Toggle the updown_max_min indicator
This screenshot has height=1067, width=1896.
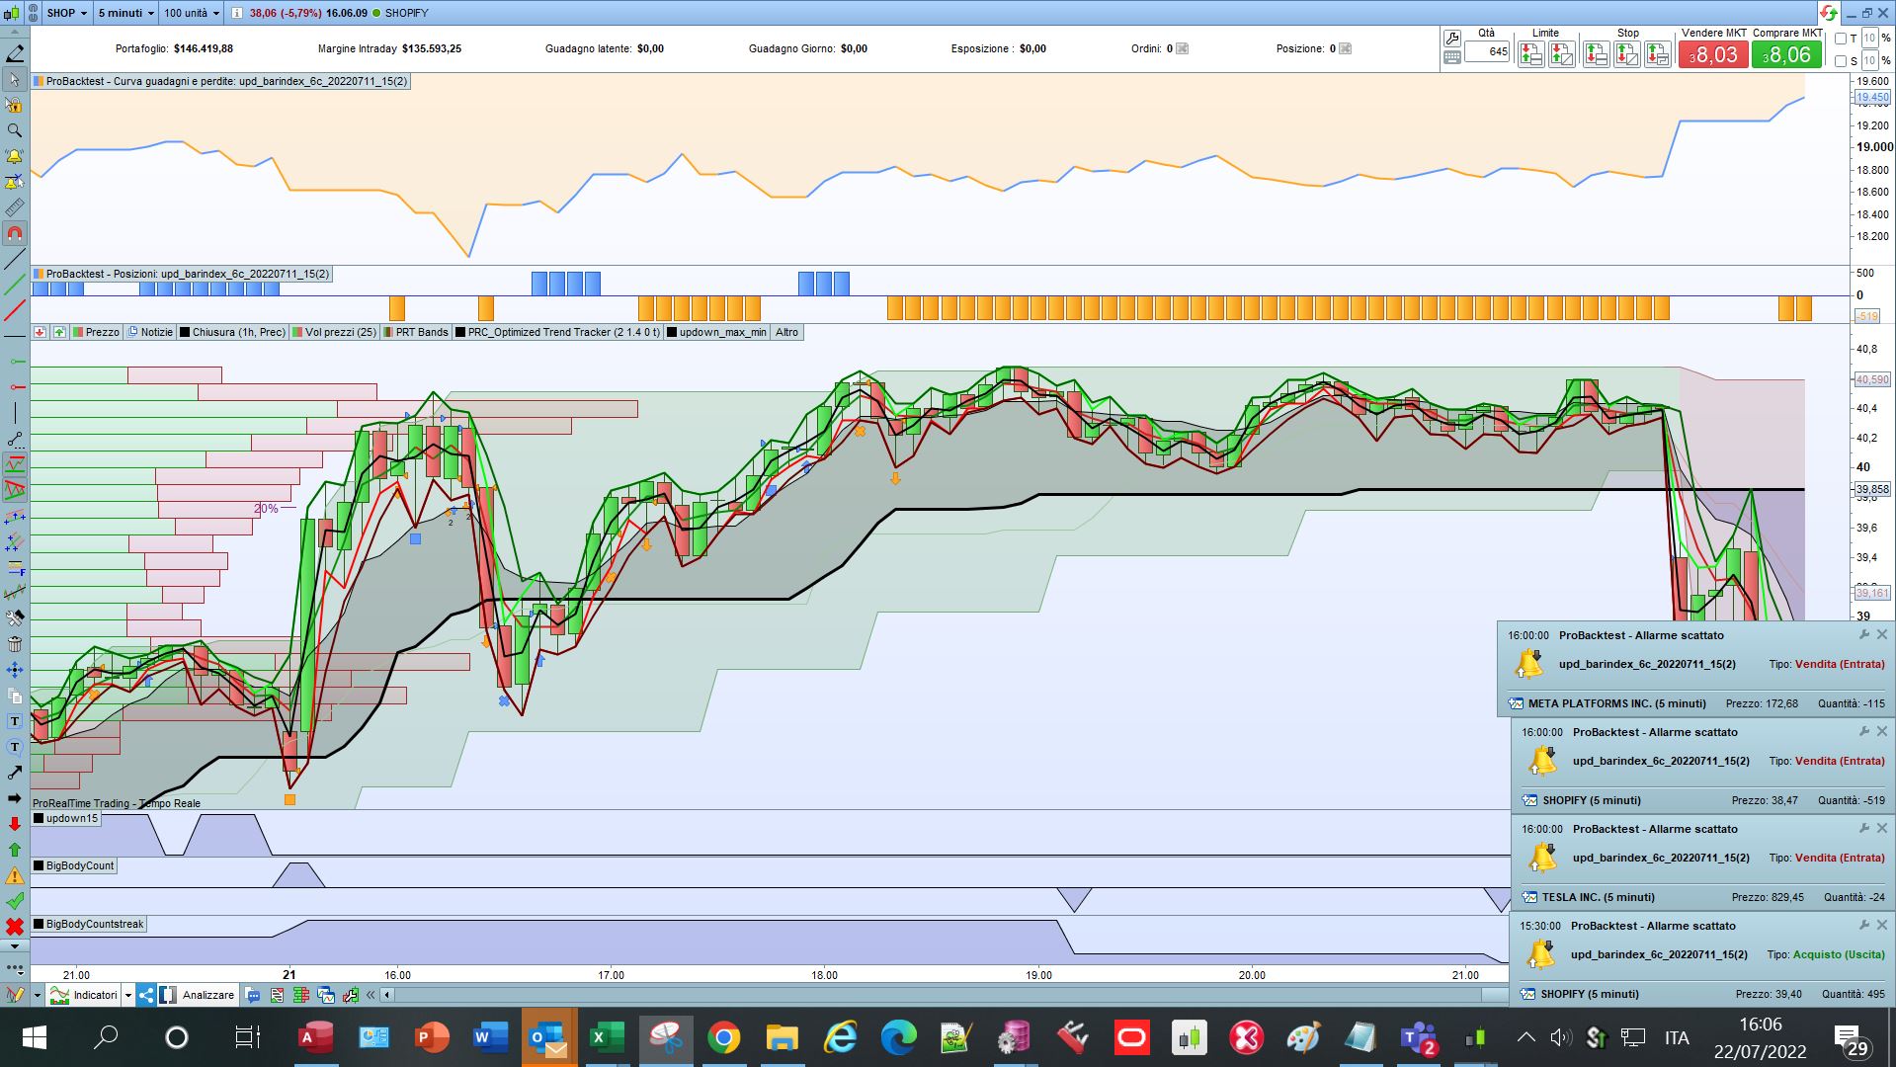(x=716, y=332)
